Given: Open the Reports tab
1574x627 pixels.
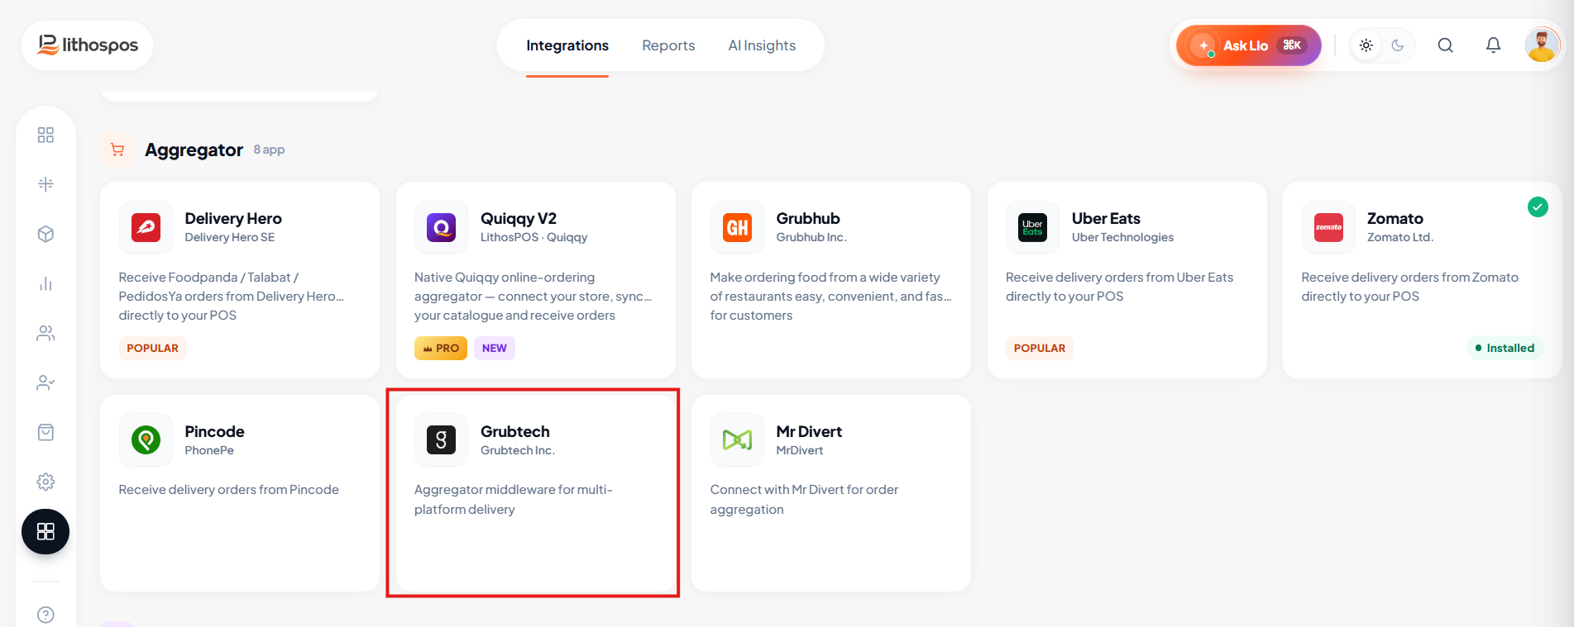Looking at the screenshot, I should pos(668,45).
